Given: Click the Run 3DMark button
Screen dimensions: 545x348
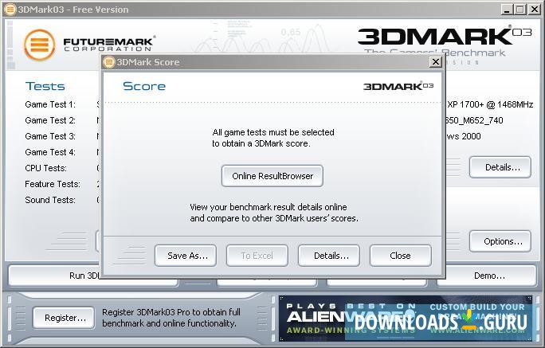Looking at the screenshot, I should tap(54, 276).
